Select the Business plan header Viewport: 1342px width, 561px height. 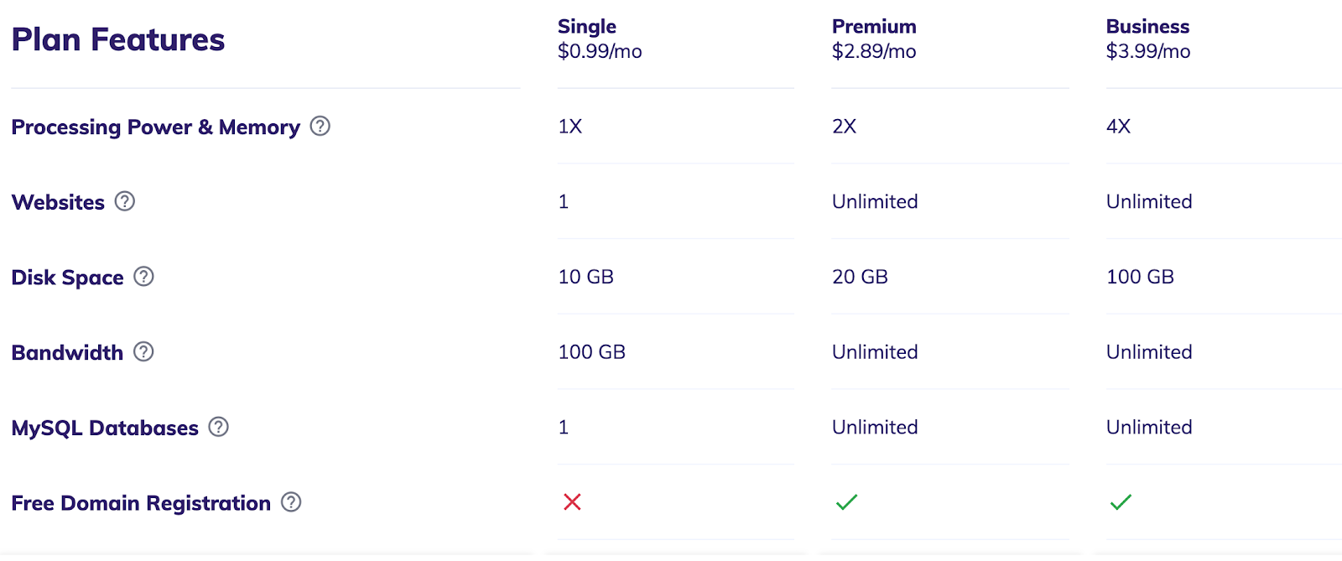coord(1147,27)
